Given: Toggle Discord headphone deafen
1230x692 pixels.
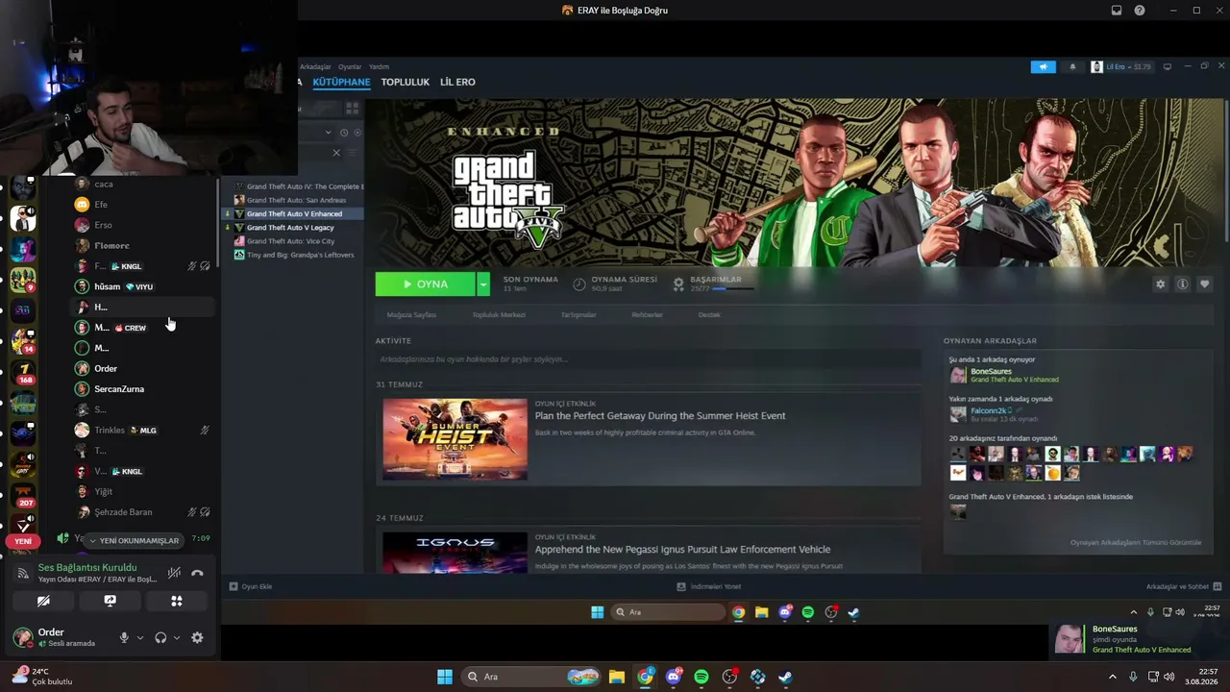Looking at the screenshot, I should coord(160,637).
